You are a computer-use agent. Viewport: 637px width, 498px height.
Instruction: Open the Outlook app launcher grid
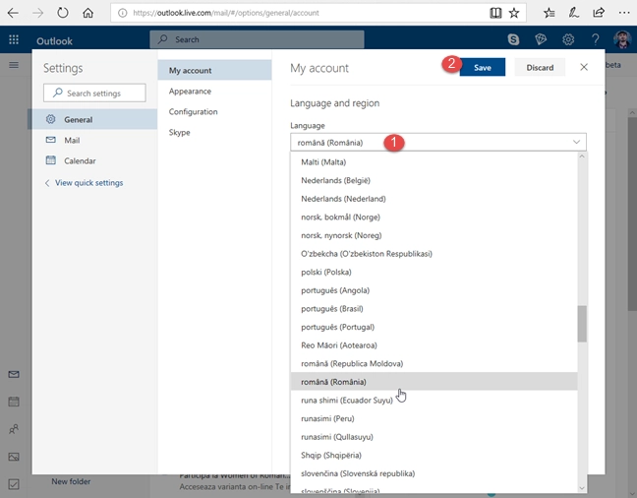(x=14, y=39)
